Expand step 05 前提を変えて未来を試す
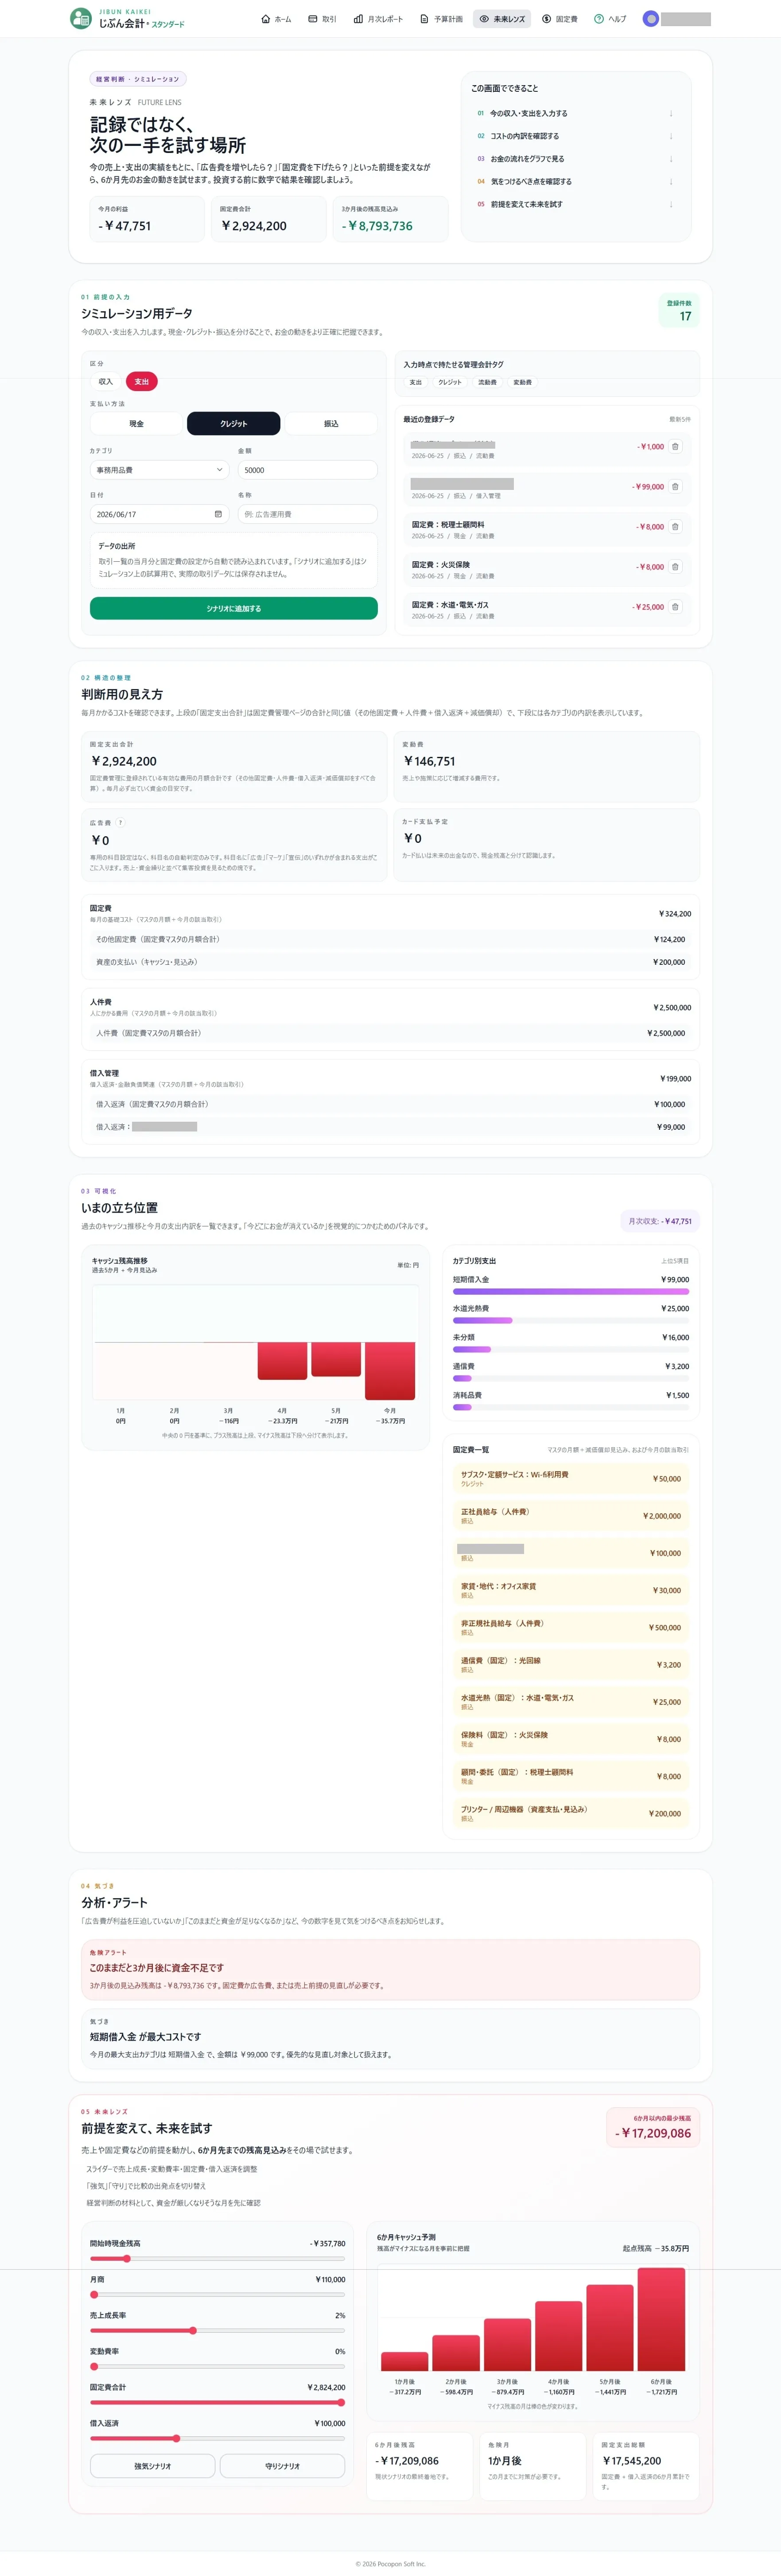Viewport: 781px width, 2576px height. click(x=575, y=204)
